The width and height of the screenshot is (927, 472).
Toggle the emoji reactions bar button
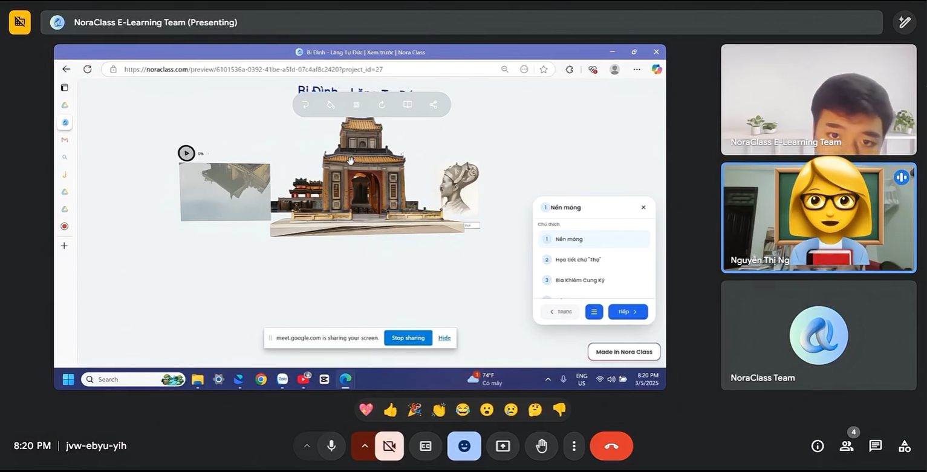point(464,446)
